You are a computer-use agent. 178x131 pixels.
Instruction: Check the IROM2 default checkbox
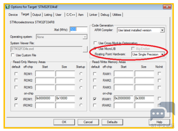pyautogui.click(x=16, y=105)
